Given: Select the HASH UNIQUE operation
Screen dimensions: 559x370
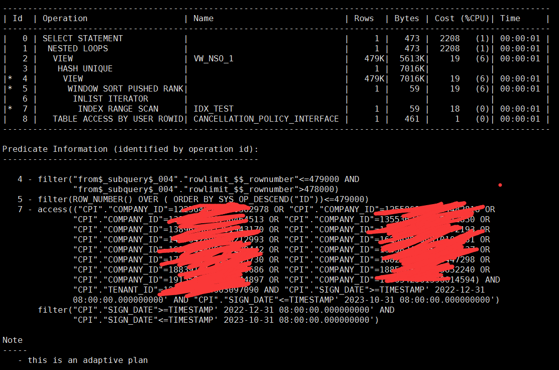Looking at the screenshot, I should click(85, 68).
